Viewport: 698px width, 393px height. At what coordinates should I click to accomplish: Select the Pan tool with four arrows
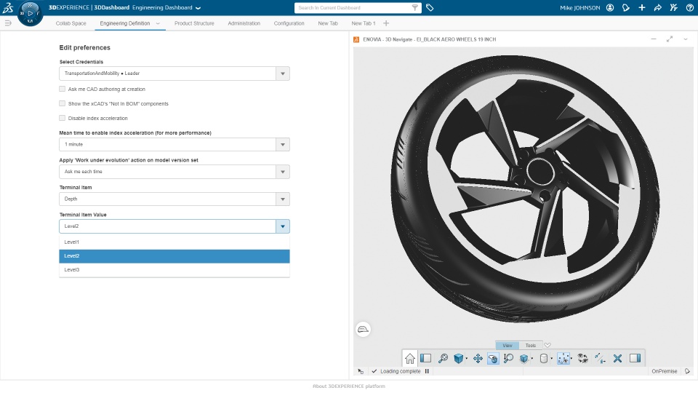click(x=478, y=358)
